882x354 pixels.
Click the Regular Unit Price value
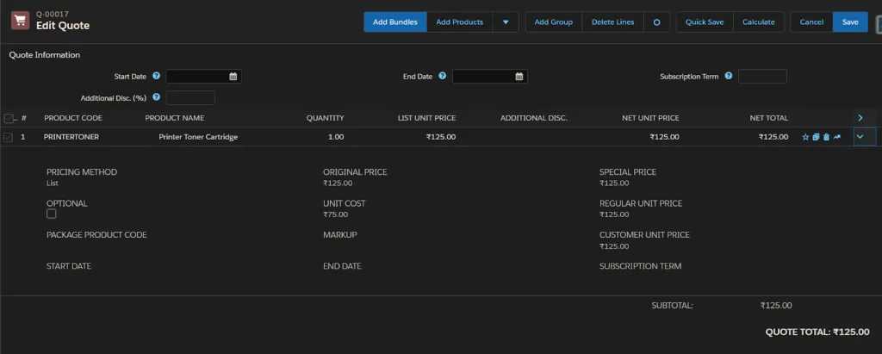click(614, 214)
